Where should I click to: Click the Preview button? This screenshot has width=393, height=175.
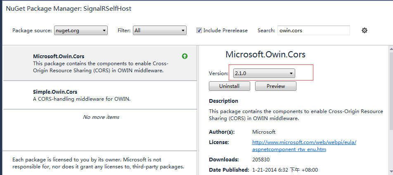coord(276,86)
